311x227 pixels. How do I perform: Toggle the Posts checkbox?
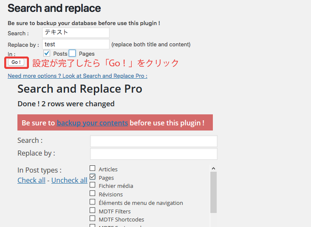point(47,54)
